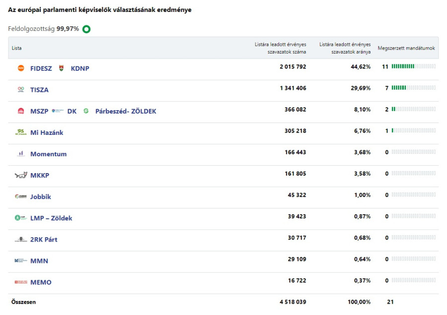The width and height of the screenshot is (447, 315).
Task: Click the vote count 161 805
Action: pyautogui.click(x=295, y=174)
